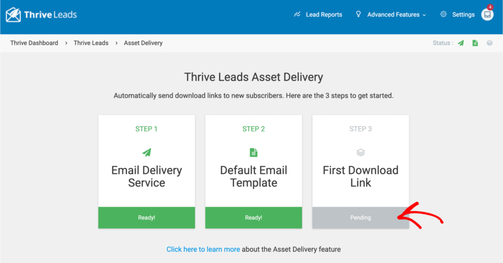Viewport: 503px width, 263px height.
Task: Select the Default Email Template card title
Action: pos(253,176)
